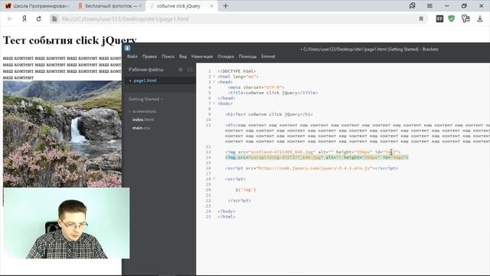490x276 pixels.
Task: Click the $('img') code on line 20
Action: click(246, 189)
